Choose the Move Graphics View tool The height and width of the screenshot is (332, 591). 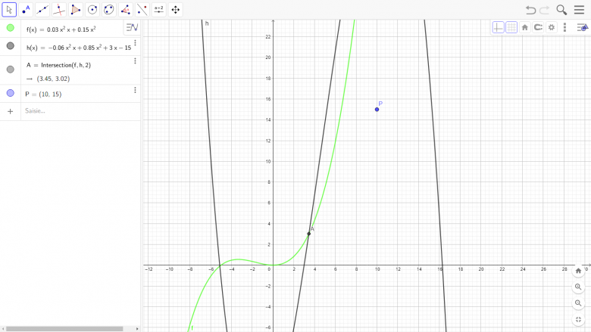pyautogui.click(x=176, y=10)
